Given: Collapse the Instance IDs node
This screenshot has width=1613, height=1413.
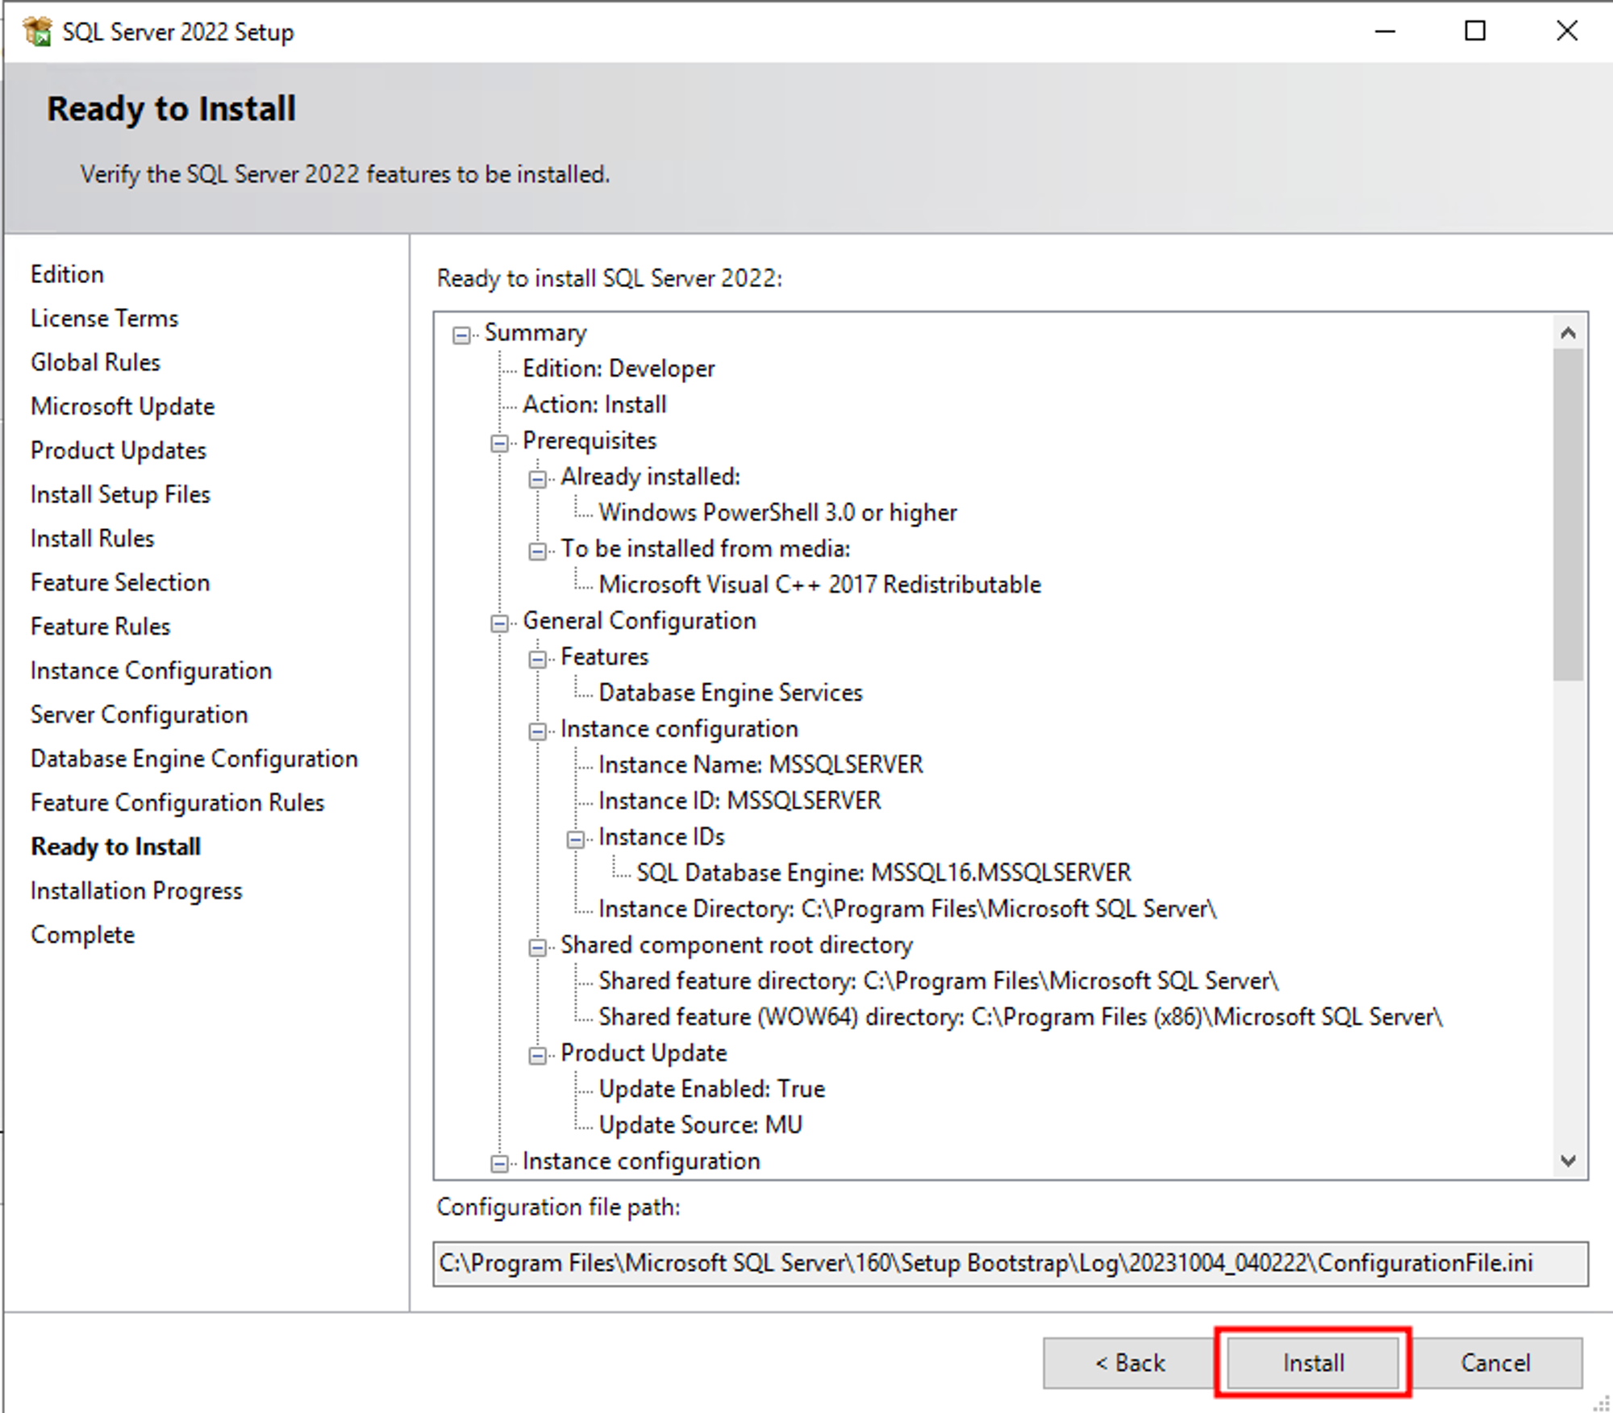Looking at the screenshot, I should tap(575, 840).
